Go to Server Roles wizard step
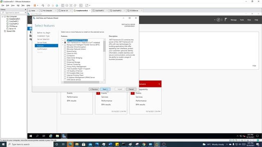Viewport: 262px width, 147px height. 42,42
